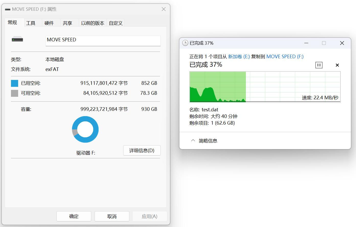Click the 详细信息(D) button
Image resolution: width=356 pixels, height=227 pixels.
[142, 150]
